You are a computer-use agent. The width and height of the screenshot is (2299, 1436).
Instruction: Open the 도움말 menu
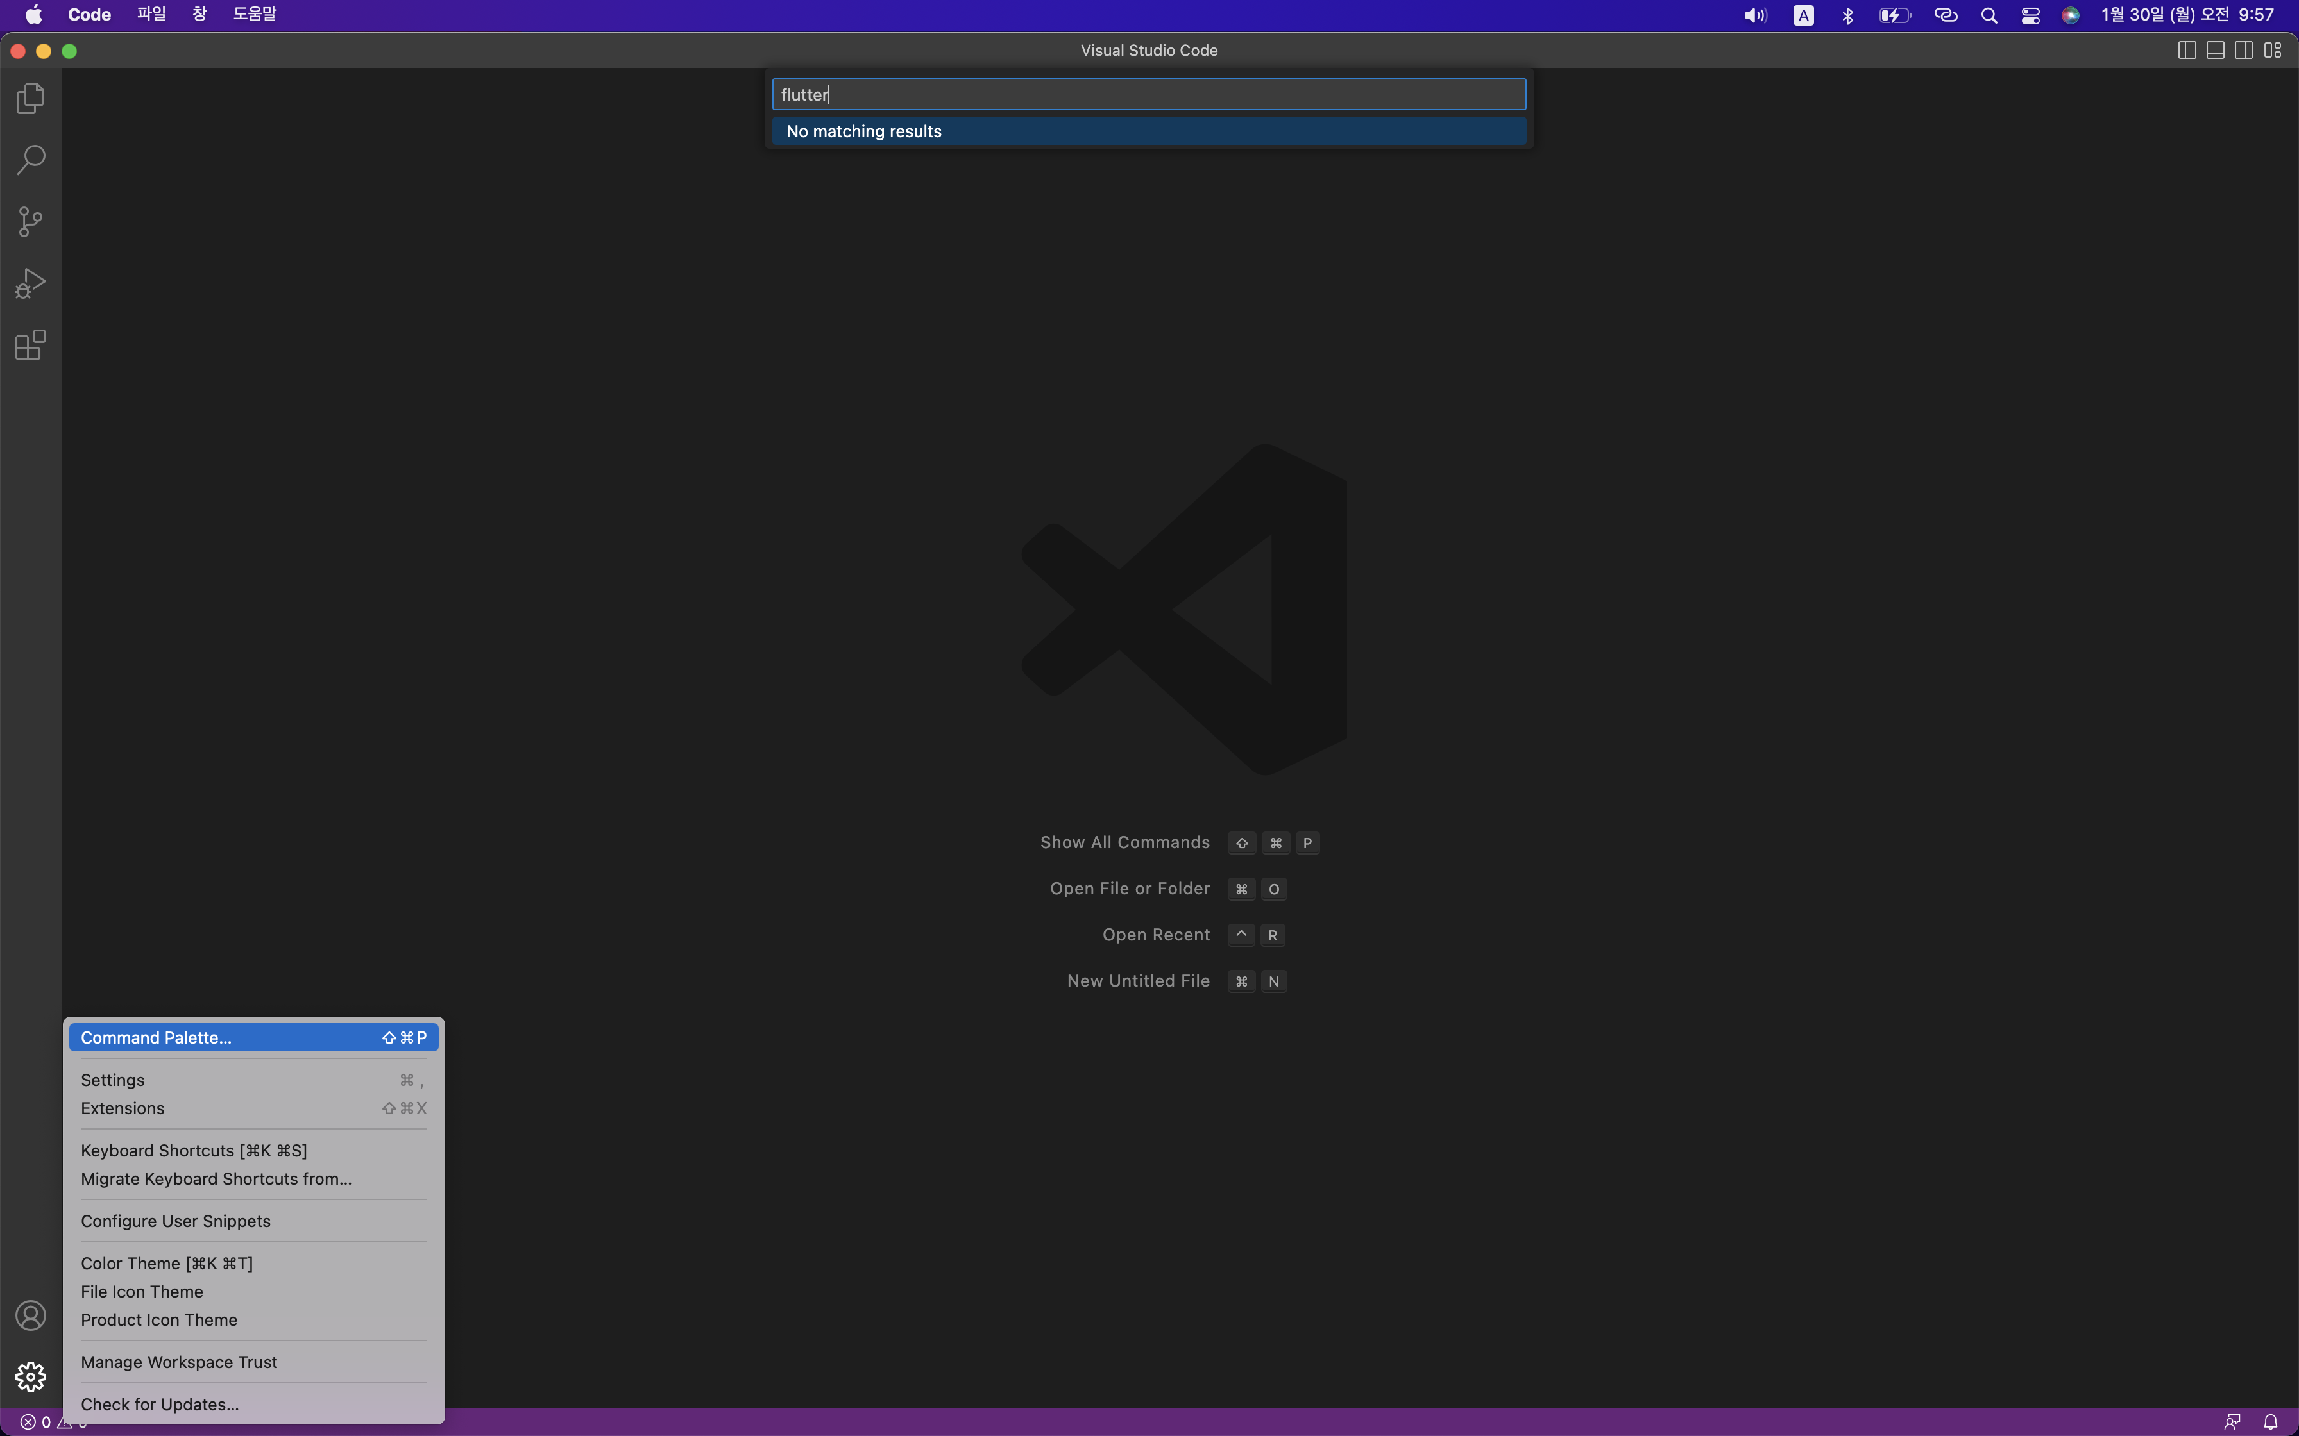click(255, 14)
